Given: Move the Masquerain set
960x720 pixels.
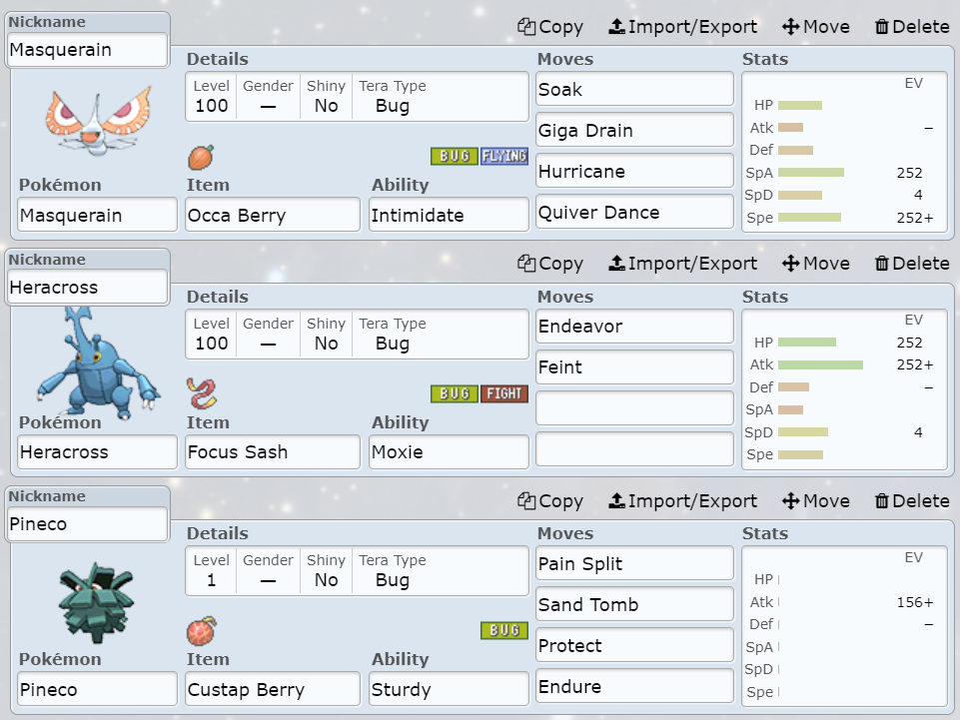Looking at the screenshot, I should [815, 27].
